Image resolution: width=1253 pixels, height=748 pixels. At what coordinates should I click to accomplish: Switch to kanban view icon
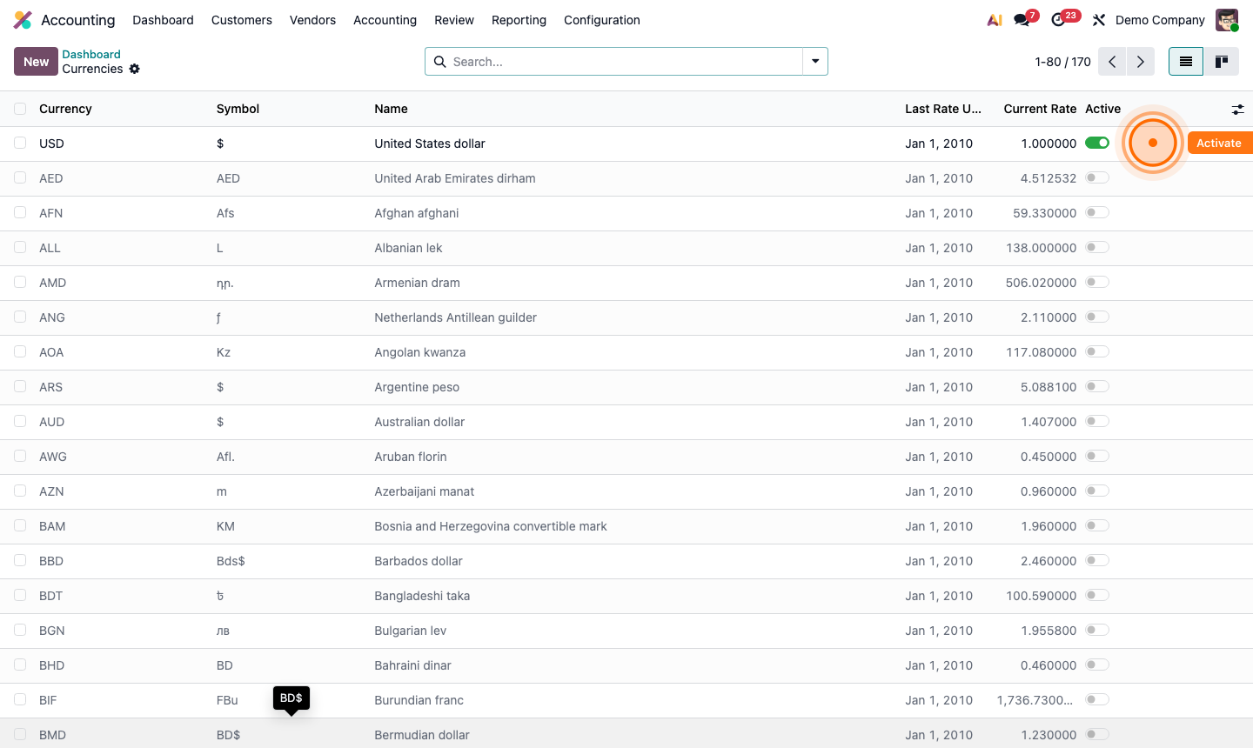[1221, 61]
